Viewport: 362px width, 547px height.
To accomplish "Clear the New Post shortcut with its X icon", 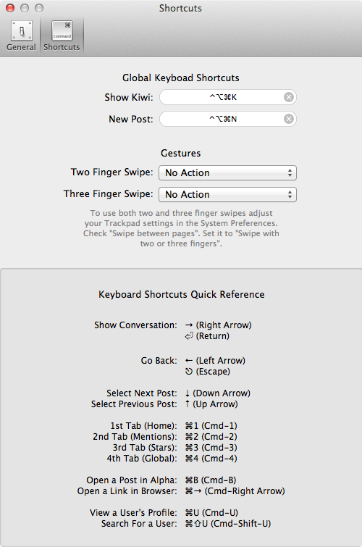I will (288, 119).
